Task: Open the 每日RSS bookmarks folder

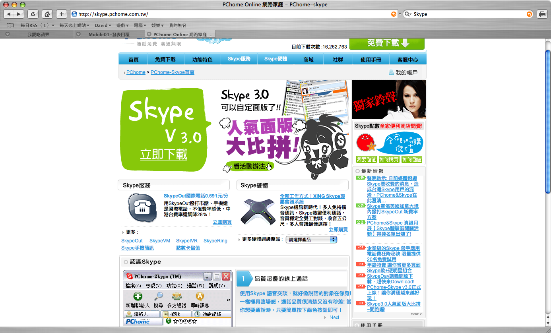Action: (38, 25)
